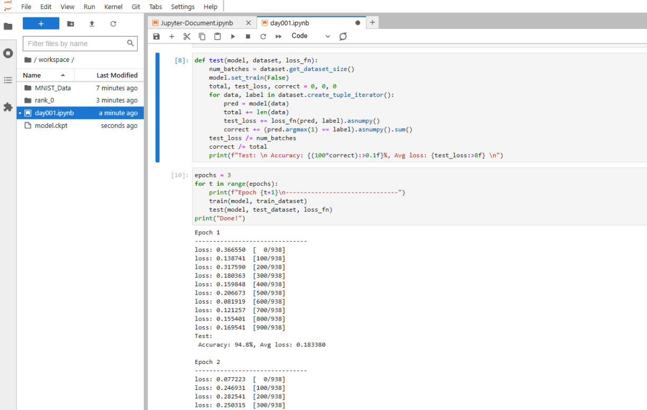Restart the kernel using the refresh arrow icon

coord(263,37)
